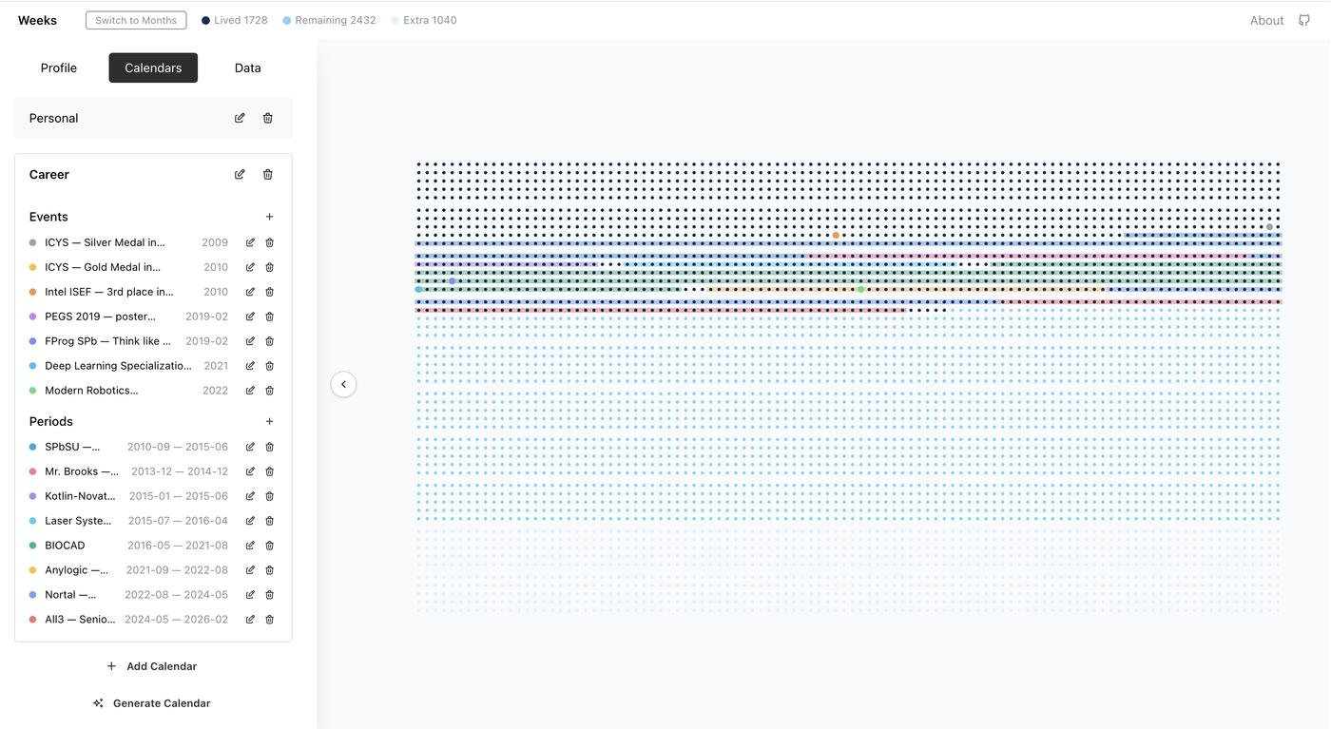Click the pink Mr. Brooks color dot

33,471
